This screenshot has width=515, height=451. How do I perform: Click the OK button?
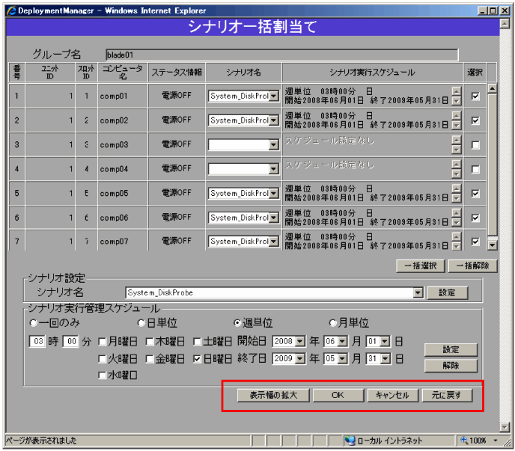tap(338, 395)
